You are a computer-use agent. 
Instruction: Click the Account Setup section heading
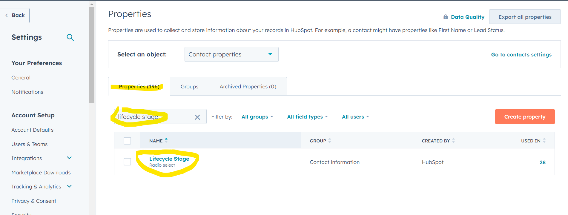33,115
